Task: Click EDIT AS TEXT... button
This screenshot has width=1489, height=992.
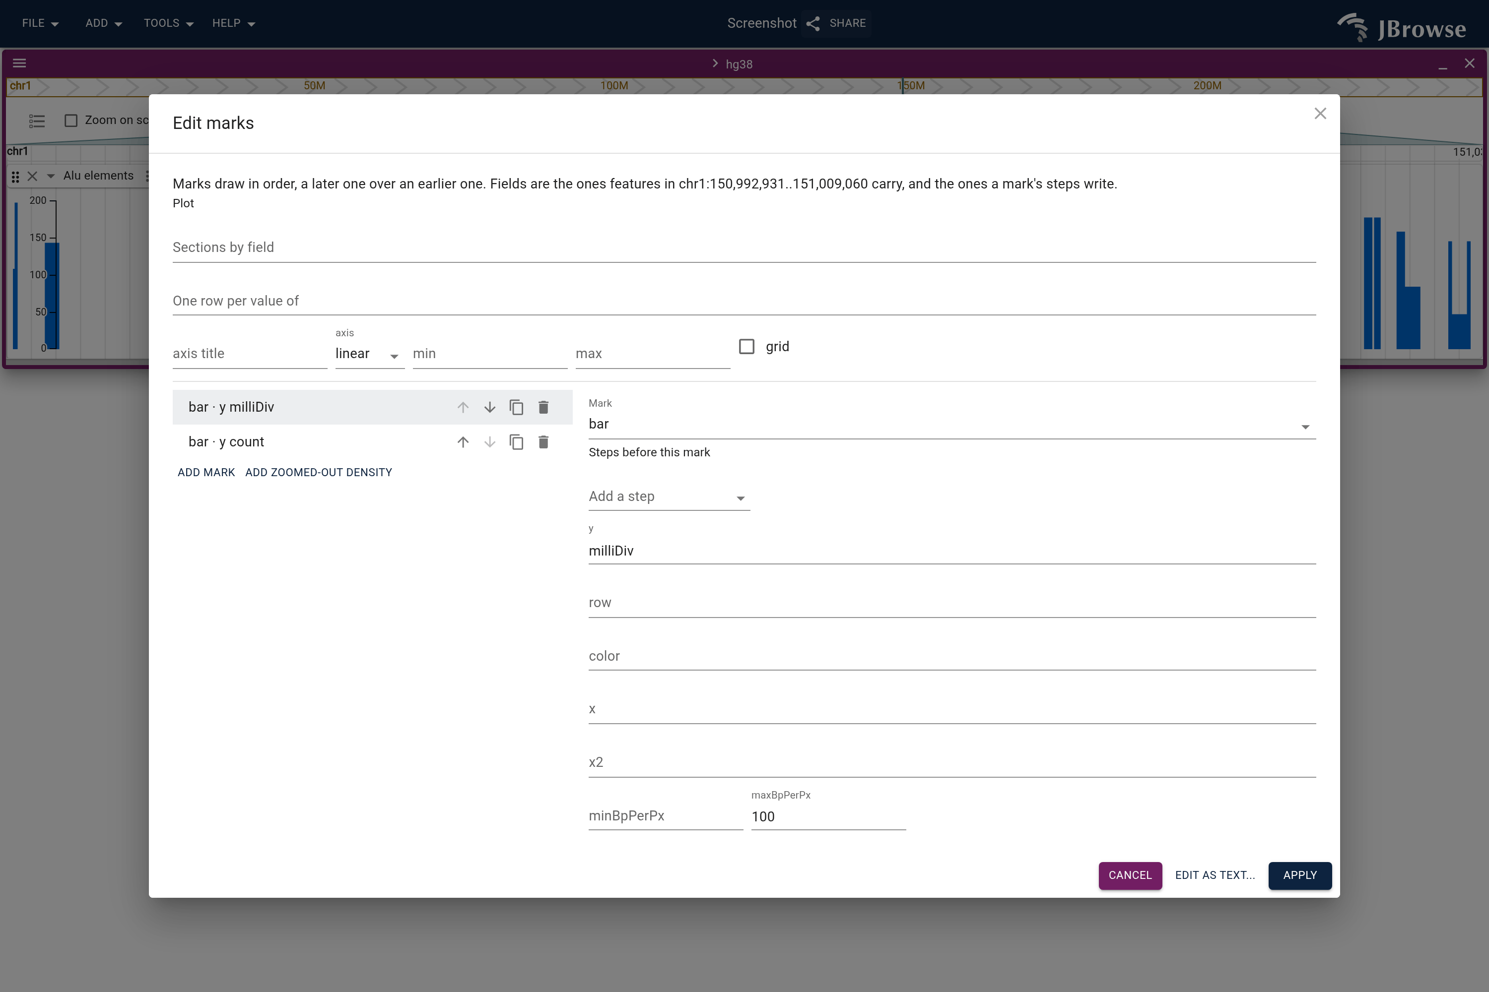Action: coord(1214,875)
